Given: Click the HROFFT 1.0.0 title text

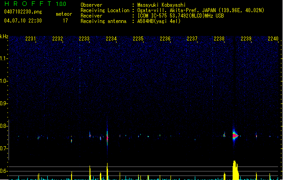Looking at the screenshot, I should pos(35,4).
